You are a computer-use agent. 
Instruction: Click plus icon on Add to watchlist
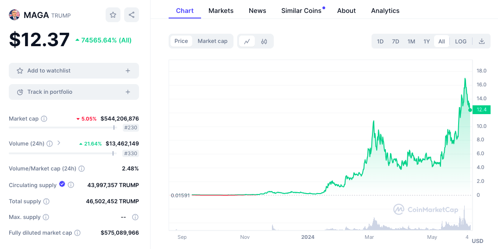[128, 71]
